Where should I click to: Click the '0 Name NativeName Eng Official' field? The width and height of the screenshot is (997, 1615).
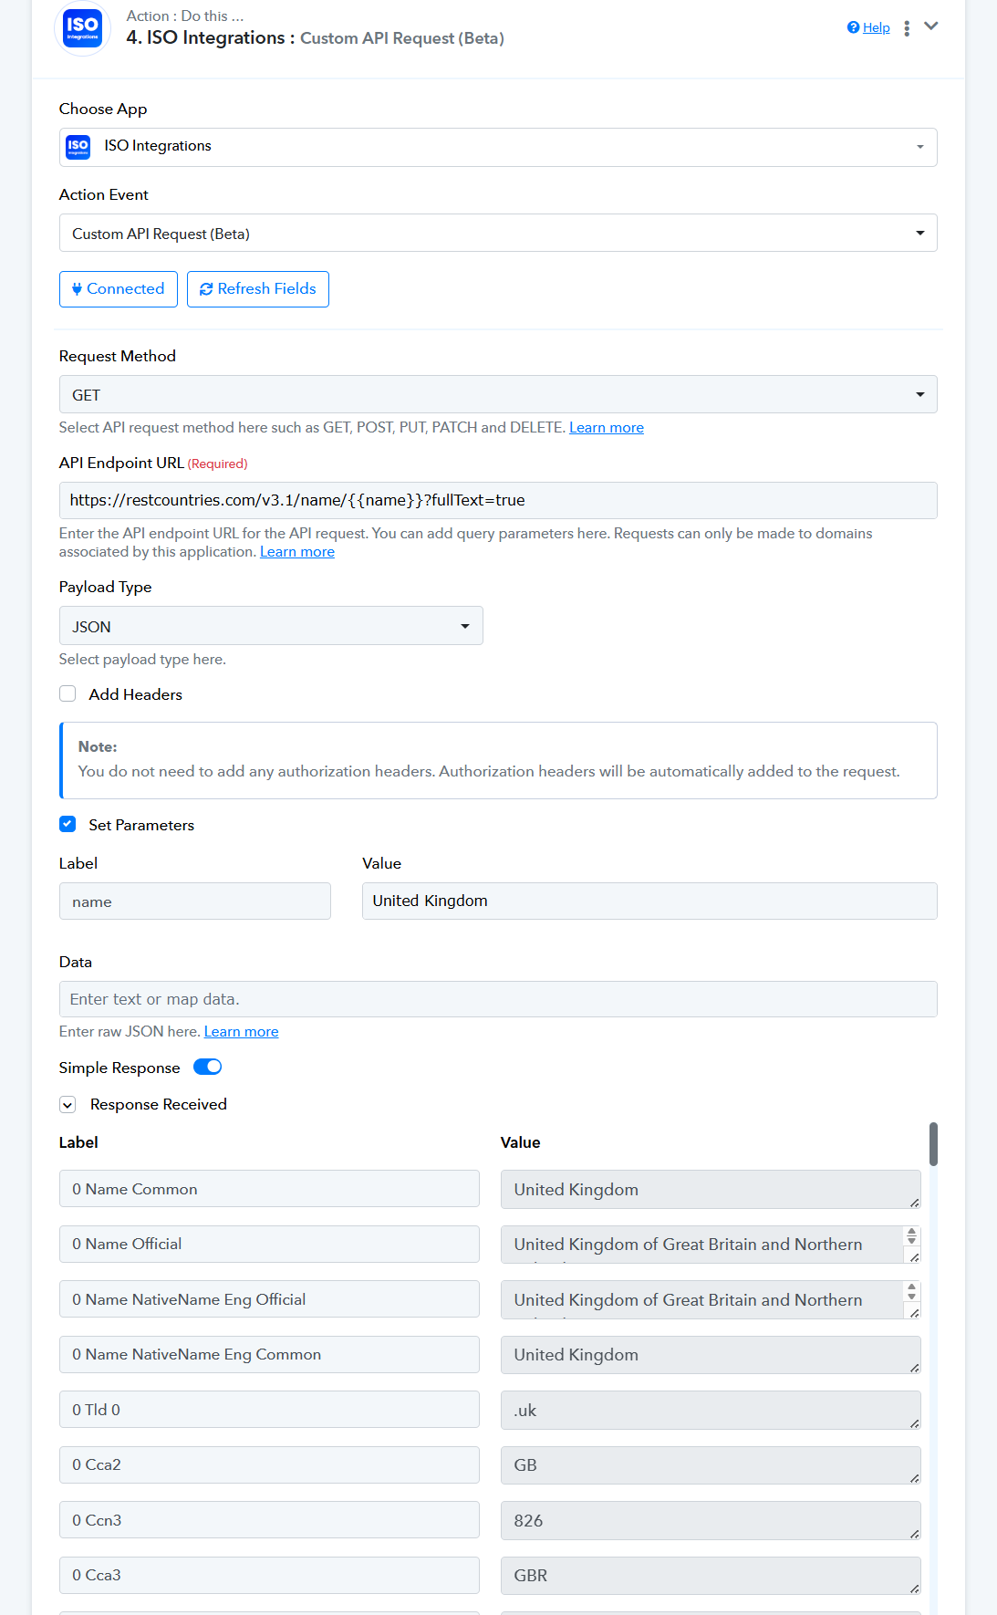pos(269,1299)
